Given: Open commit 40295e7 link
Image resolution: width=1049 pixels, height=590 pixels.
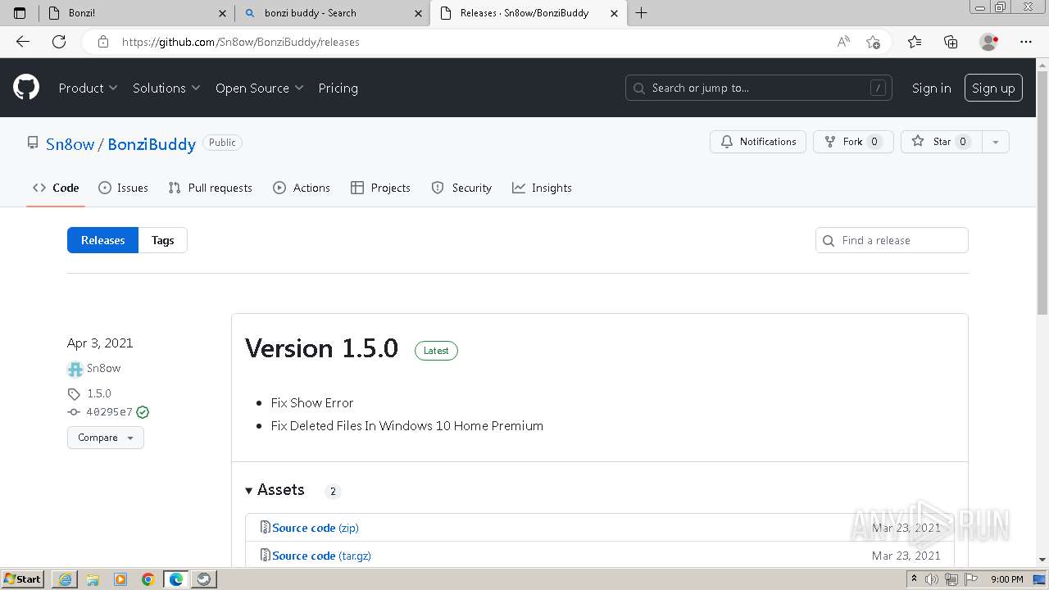Looking at the screenshot, I should pyautogui.click(x=109, y=412).
